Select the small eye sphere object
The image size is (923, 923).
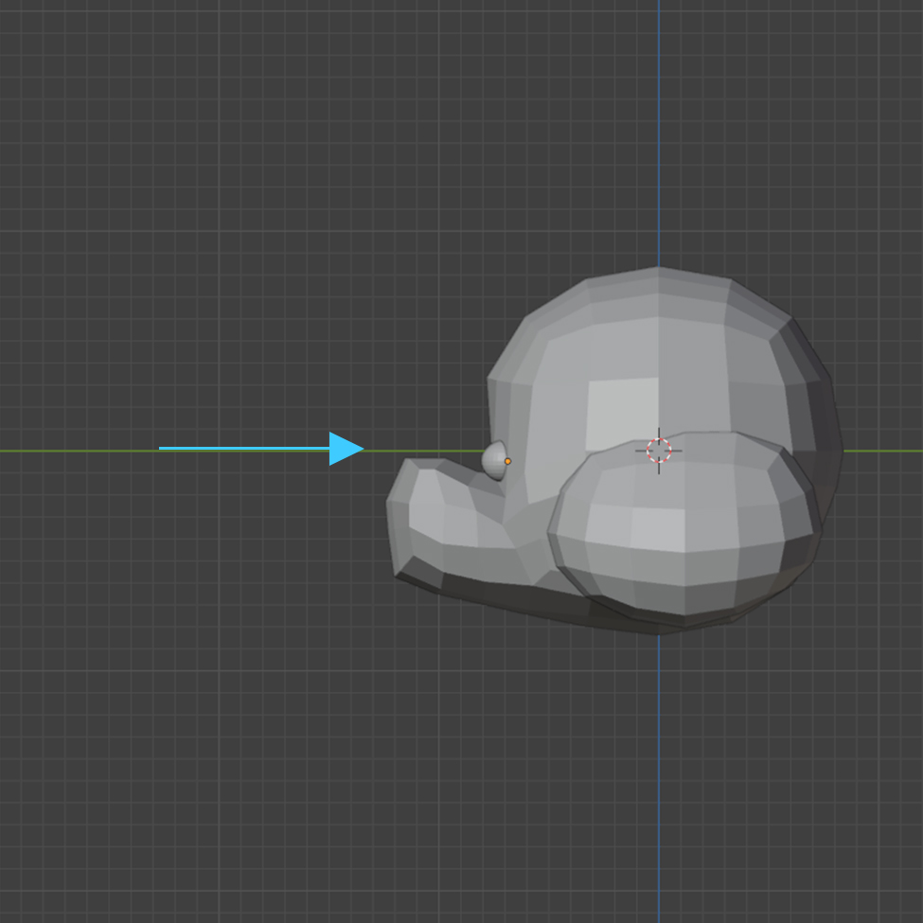point(494,460)
